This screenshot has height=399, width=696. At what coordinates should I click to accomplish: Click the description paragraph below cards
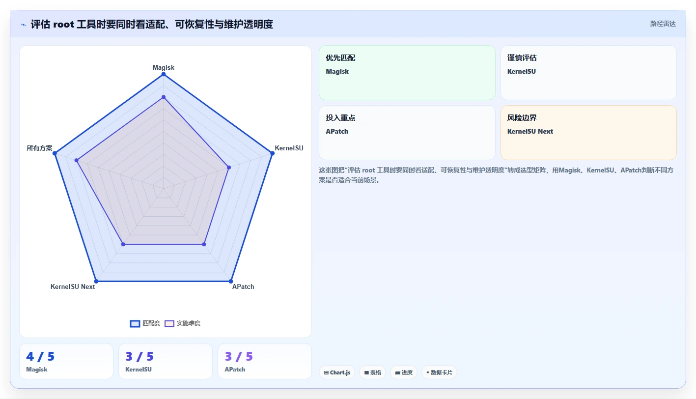(x=497, y=175)
